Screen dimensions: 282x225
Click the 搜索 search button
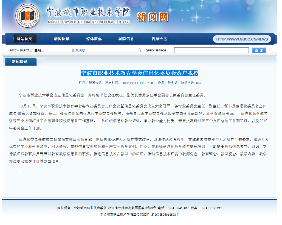(x=259, y=50)
